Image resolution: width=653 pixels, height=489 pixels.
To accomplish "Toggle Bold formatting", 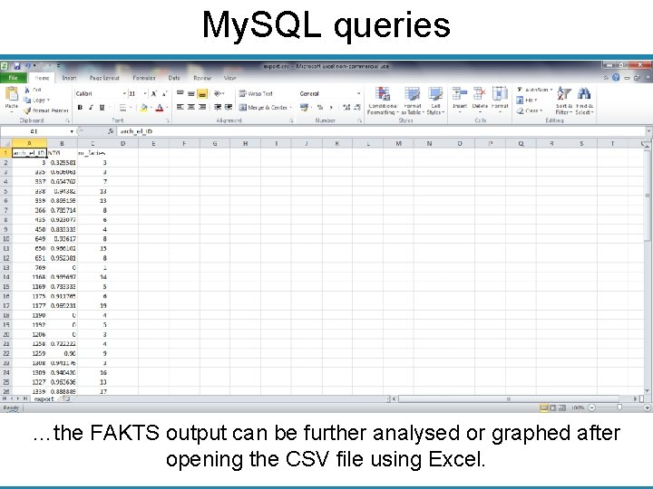I will [x=80, y=107].
